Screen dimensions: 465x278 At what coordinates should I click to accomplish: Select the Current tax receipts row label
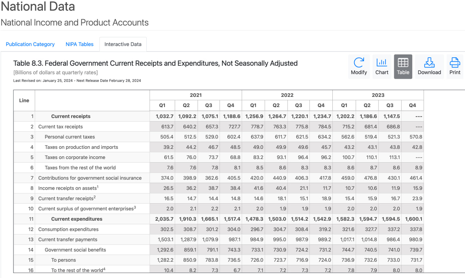pos(61,127)
